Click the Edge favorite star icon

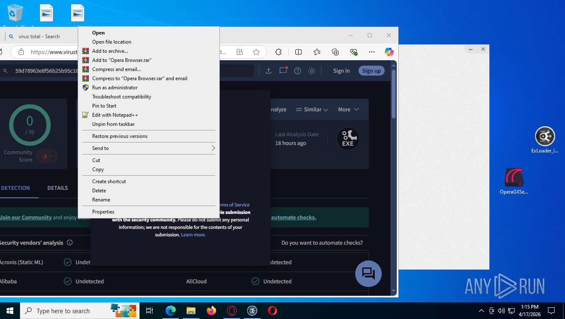[x=256, y=52]
